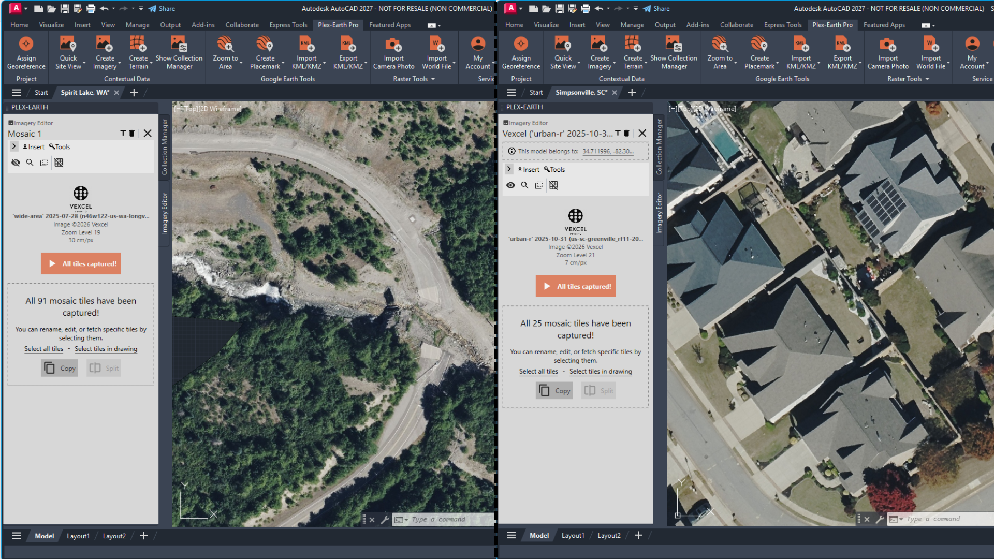
Task: Close Simpsonville, SC drawing tab
Action: pos(615,92)
